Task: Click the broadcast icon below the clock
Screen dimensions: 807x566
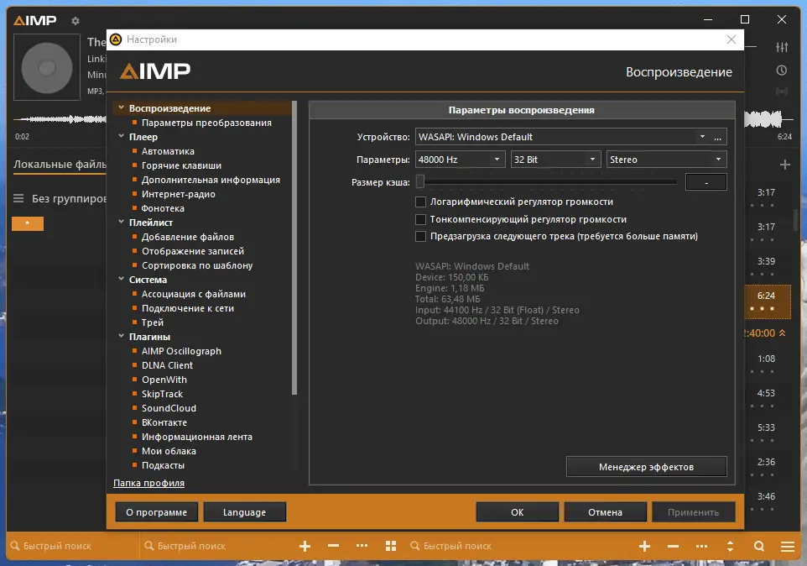Action: click(782, 92)
